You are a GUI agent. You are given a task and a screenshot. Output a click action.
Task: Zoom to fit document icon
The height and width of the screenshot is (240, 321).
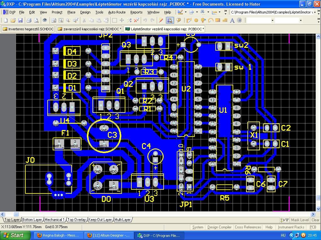54,20
